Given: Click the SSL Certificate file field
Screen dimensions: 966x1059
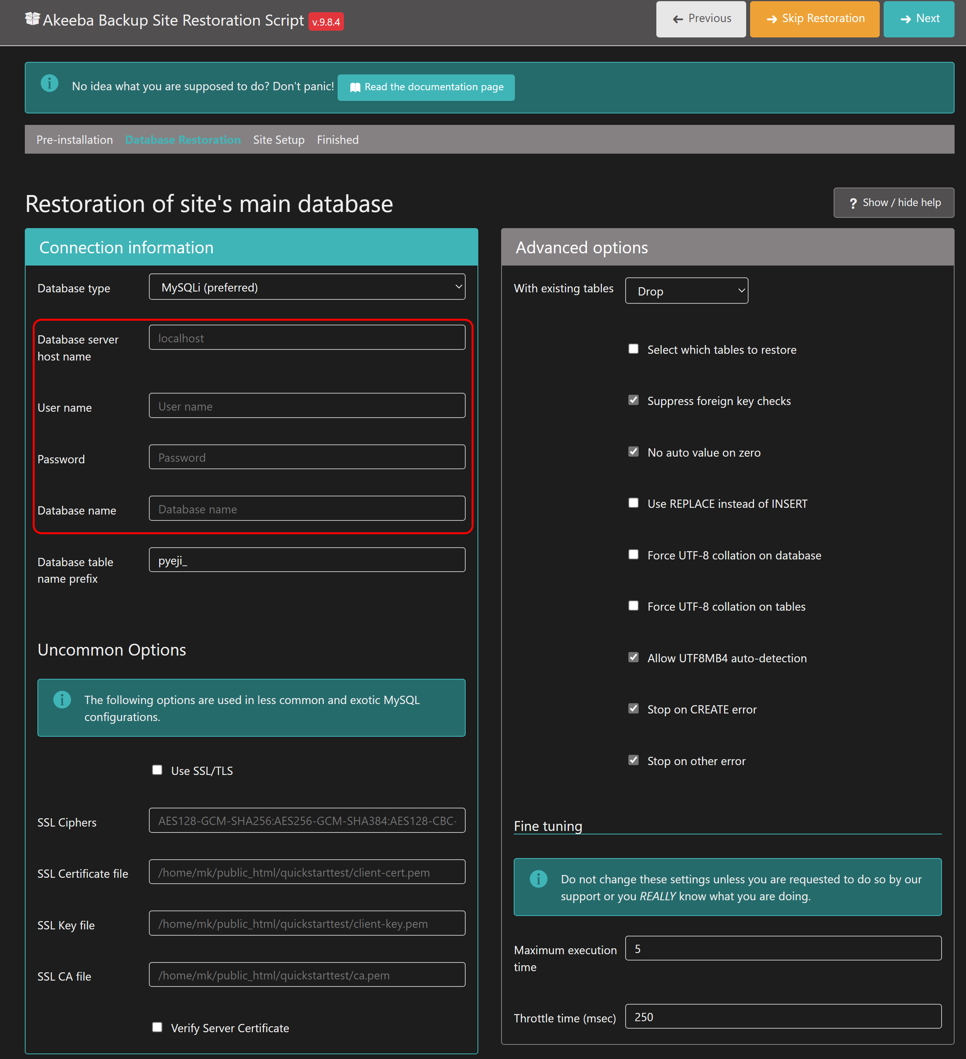Looking at the screenshot, I should click(x=307, y=872).
